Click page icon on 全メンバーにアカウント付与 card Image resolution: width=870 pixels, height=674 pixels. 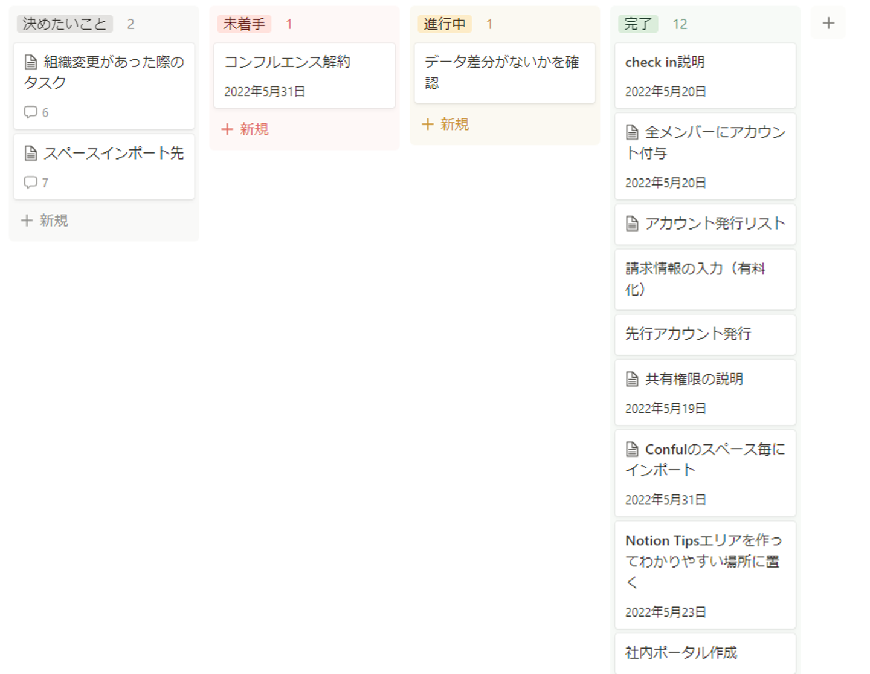pos(632,132)
